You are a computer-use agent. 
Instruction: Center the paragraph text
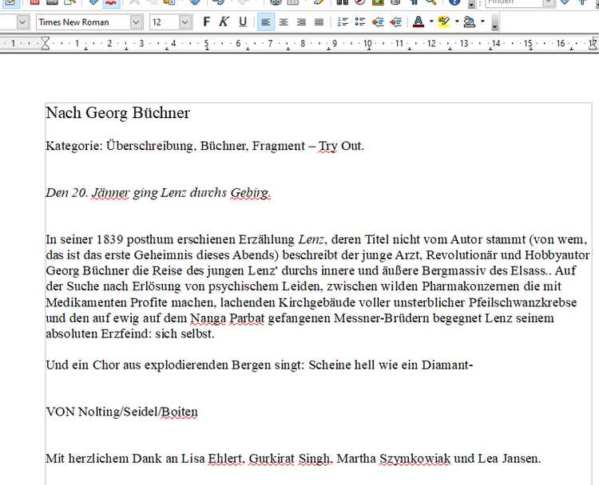coord(284,22)
